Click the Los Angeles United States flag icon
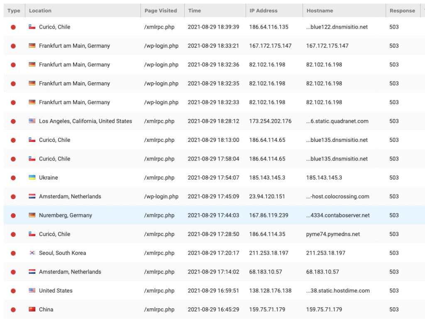 click(x=32, y=121)
